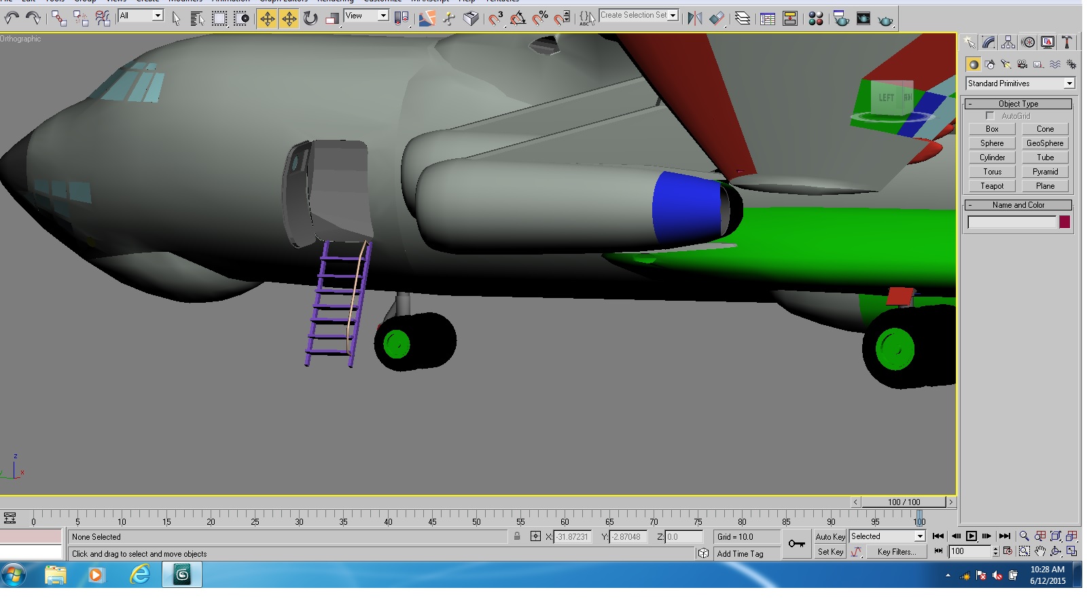Click the Mirror tool icon
Screen dimensions: 1087x611
pos(694,19)
